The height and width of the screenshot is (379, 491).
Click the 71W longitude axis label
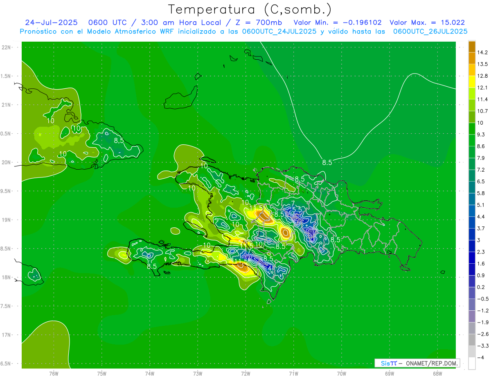pos(293,374)
